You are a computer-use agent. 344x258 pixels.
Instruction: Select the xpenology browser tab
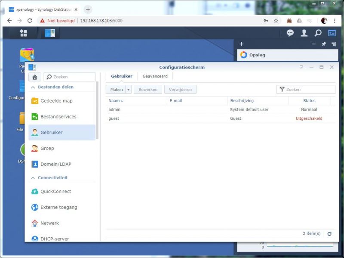(x=43, y=9)
